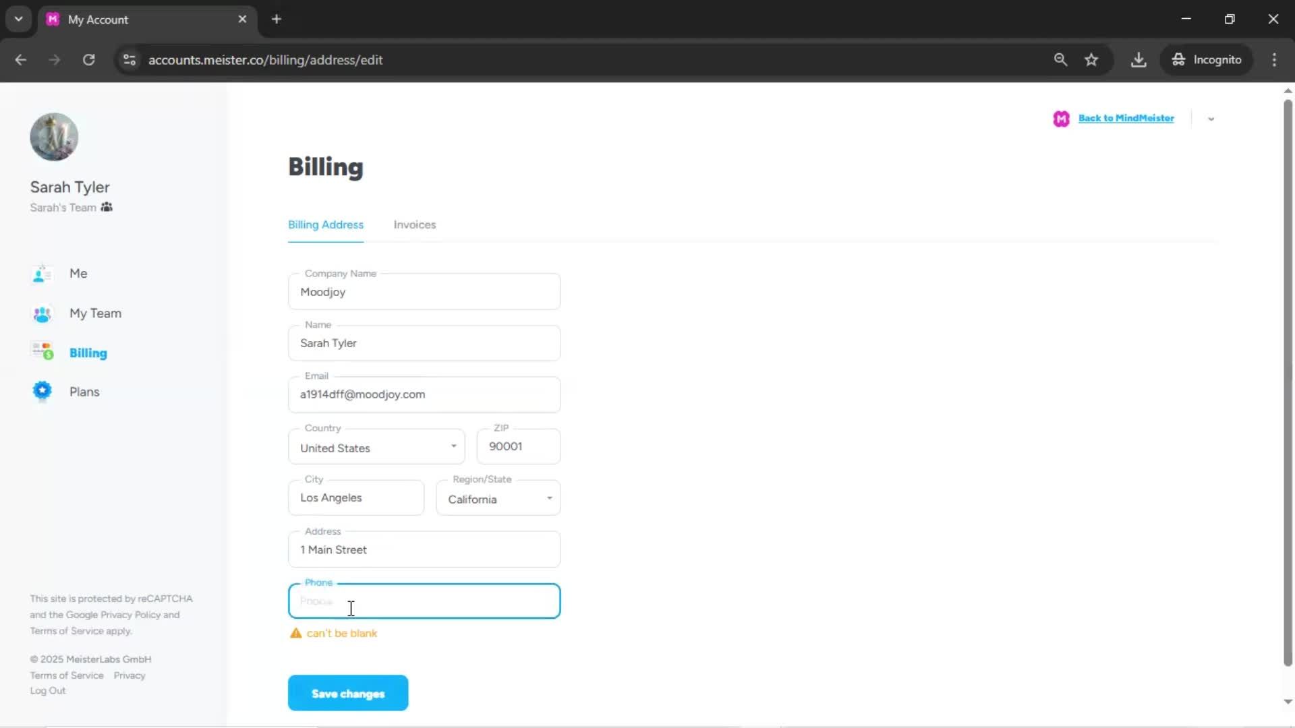Viewport: 1295px width, 728px height.
Task: Click the scrollbar down arrow
Action: (1288, 702)
